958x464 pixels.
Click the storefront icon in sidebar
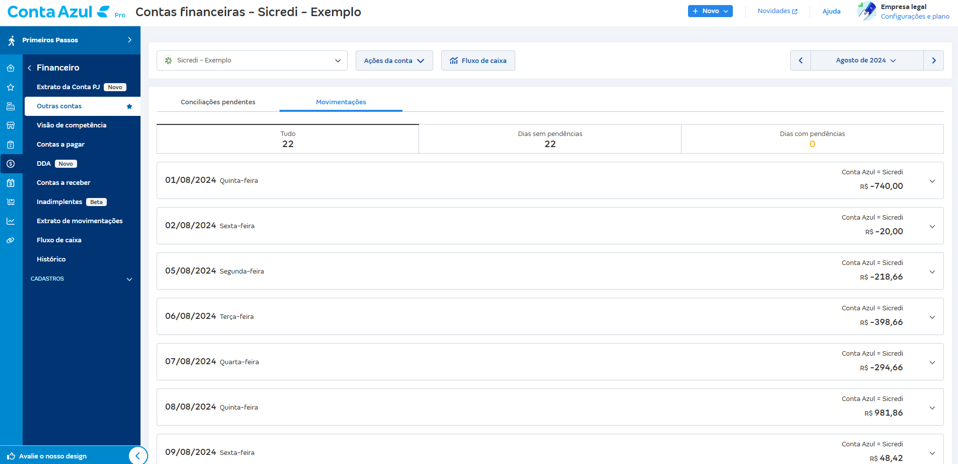[11, 125]
